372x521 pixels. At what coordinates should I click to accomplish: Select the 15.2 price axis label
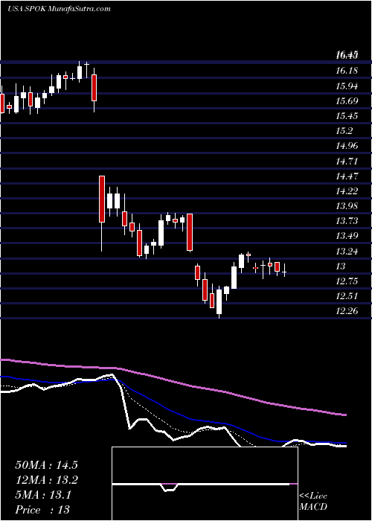pos(344,131)
